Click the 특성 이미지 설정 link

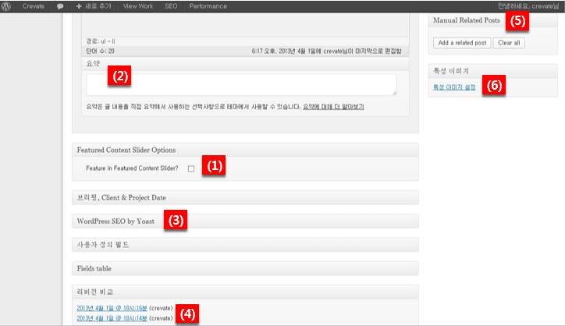[454, 87]
